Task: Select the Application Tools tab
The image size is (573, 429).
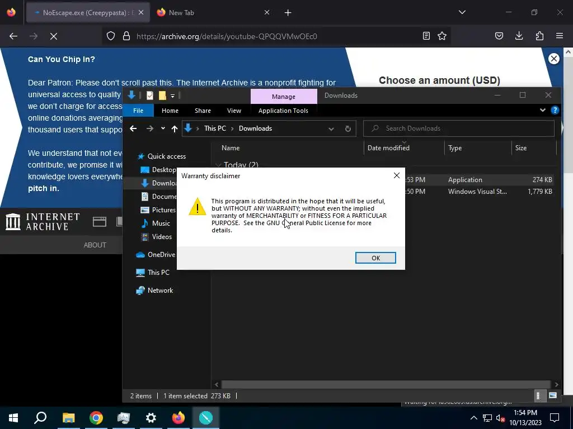Action: pos(283,111)
